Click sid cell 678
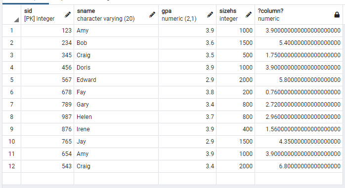The image size is (345, 188). point(47,92)
